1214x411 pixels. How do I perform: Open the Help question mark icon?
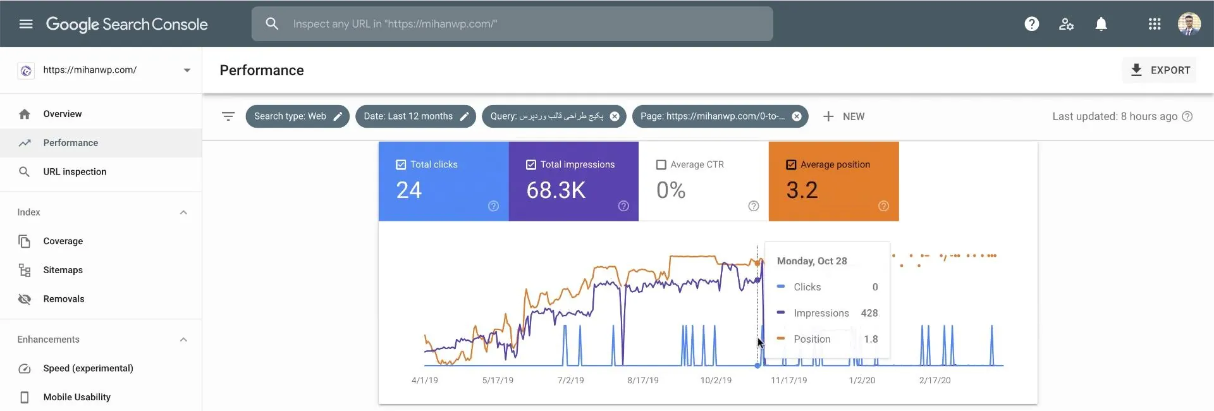pos(1032,24)
